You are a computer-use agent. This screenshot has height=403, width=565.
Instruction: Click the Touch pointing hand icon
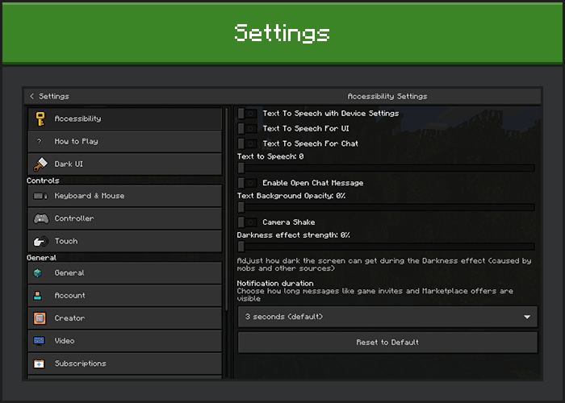tap(40, 241)
